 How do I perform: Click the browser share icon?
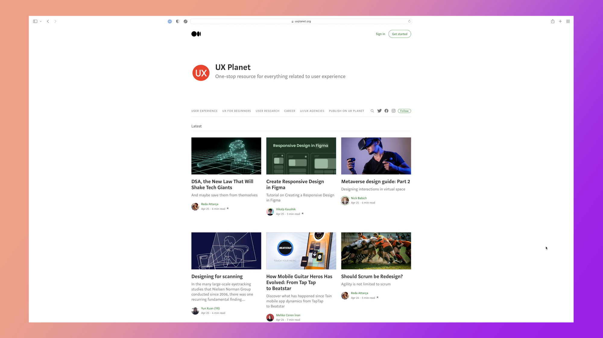(x=553, y=21)
